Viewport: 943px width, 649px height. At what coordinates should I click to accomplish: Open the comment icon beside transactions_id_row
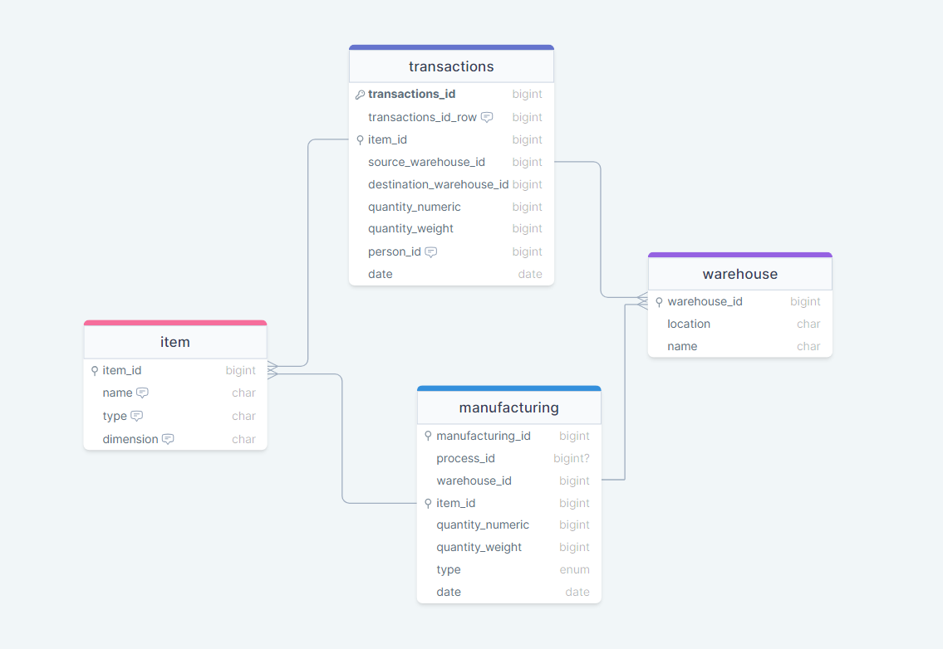(x=486, y=117)
